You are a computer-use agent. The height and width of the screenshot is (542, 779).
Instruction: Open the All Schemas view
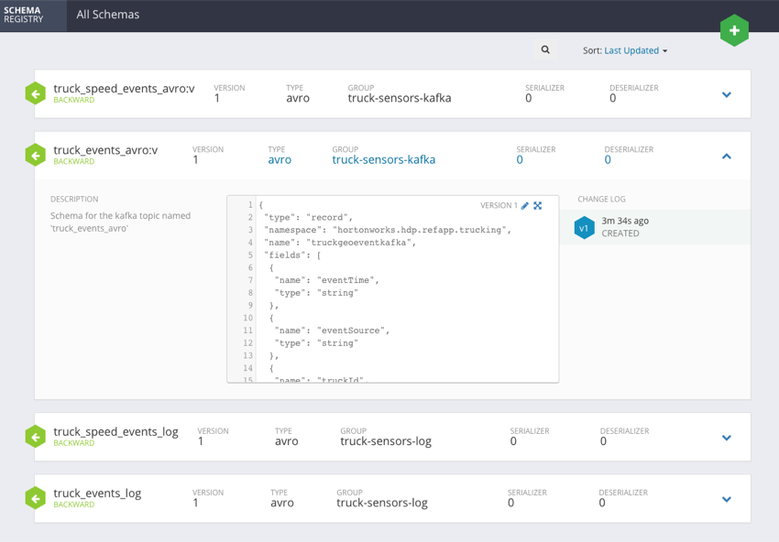(x=108, y=15)
